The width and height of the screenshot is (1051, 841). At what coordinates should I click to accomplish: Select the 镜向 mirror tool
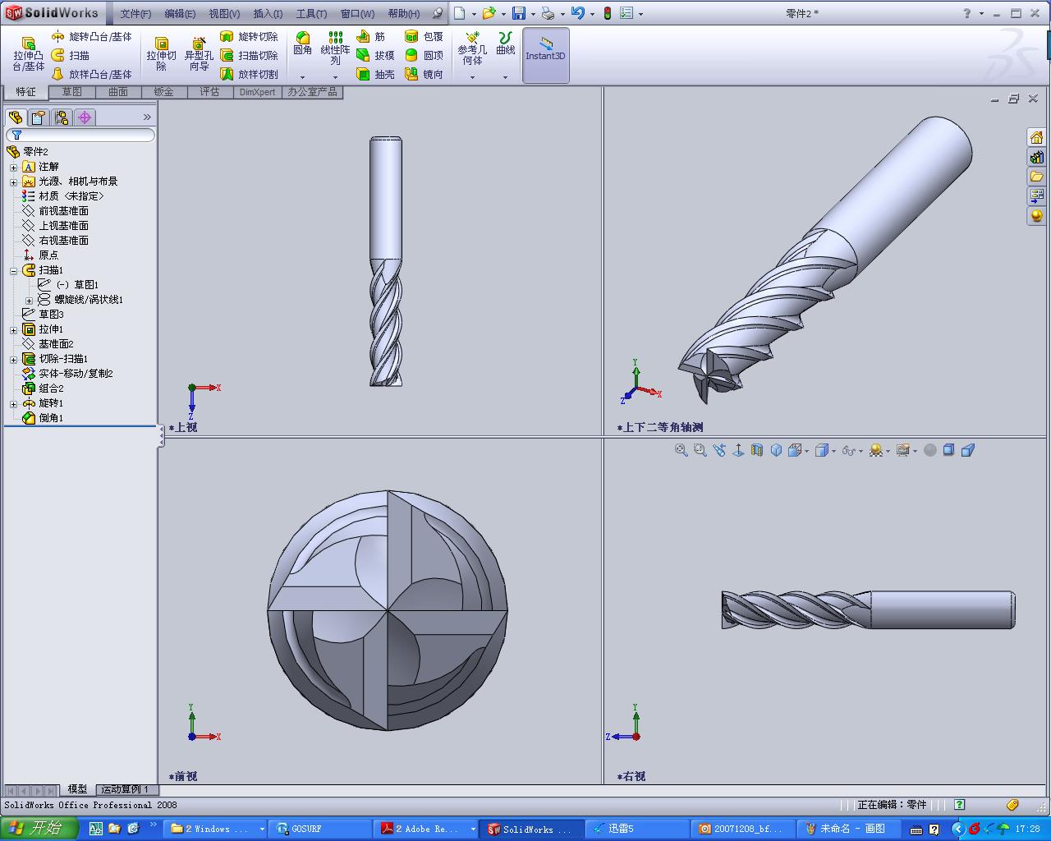pos(425,75)
